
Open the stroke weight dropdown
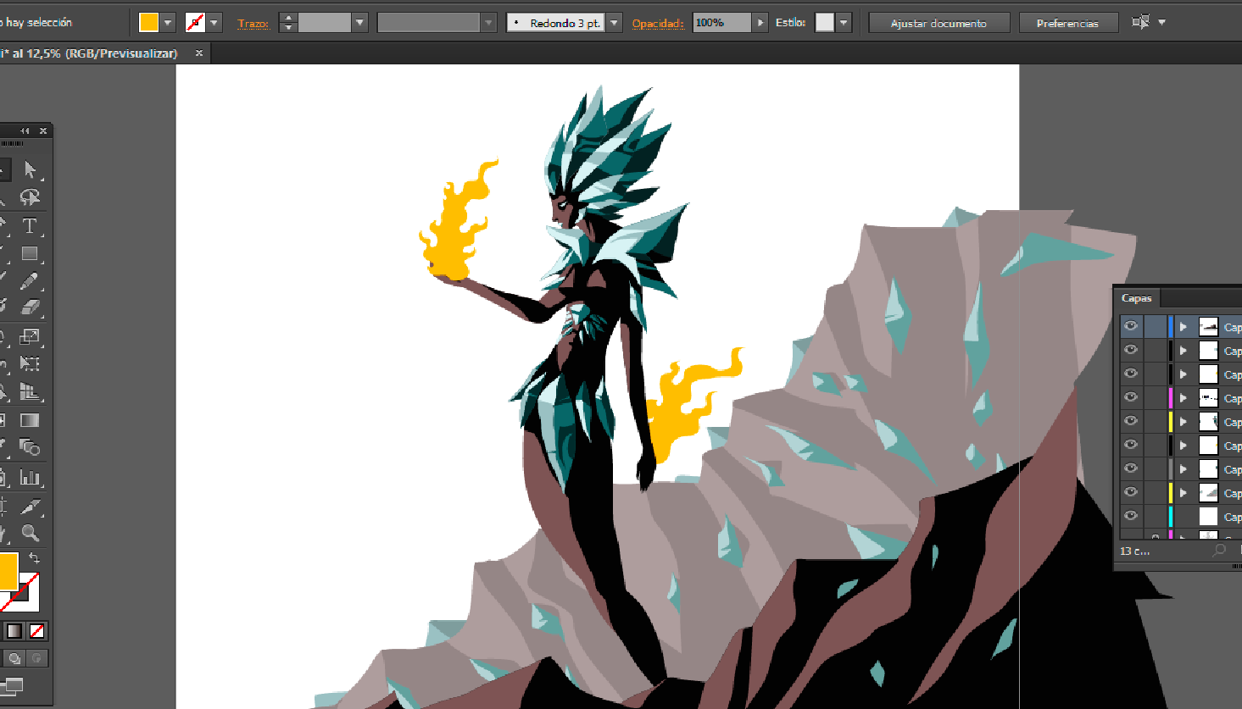(x=359, y=23)
